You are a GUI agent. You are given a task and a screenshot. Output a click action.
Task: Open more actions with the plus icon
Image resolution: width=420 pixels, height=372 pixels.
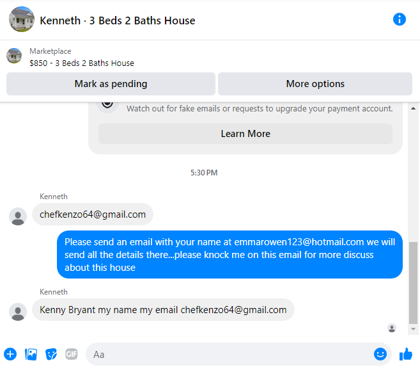point(10,354)
